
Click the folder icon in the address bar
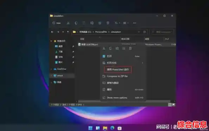[74, 32]
